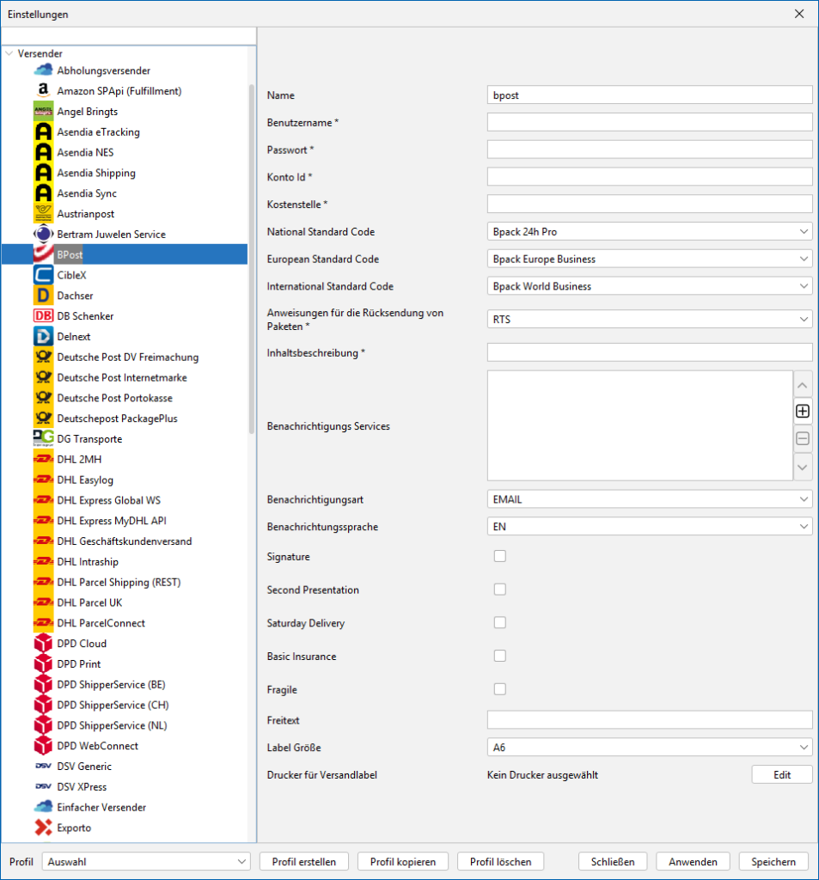
Task: Select the Austrianpost horn icon
Action: pyautogui.click(x=42, y=214)
